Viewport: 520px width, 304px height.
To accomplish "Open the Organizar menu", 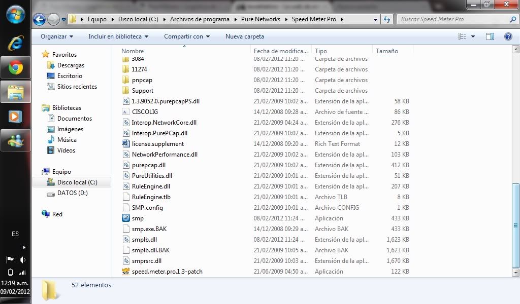I will click(57, 36).
